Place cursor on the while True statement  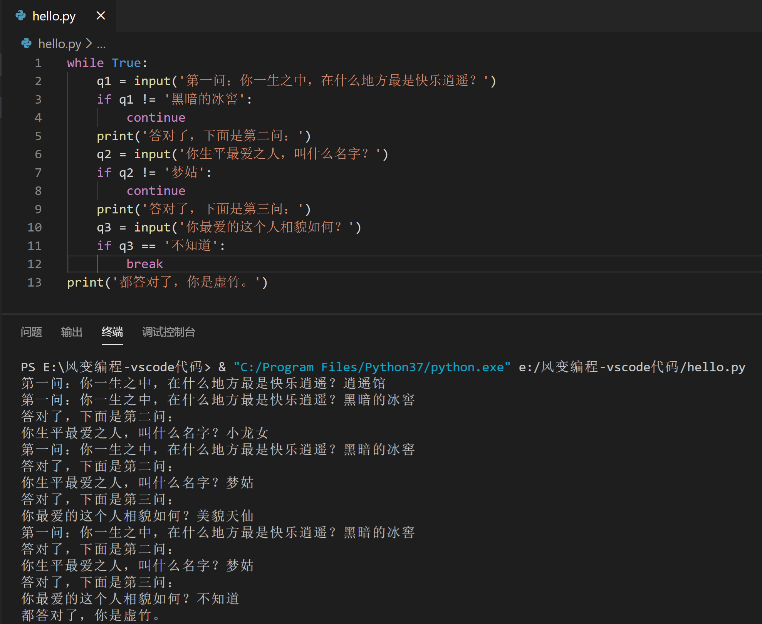pyautogui.click(x=105, y=63)
